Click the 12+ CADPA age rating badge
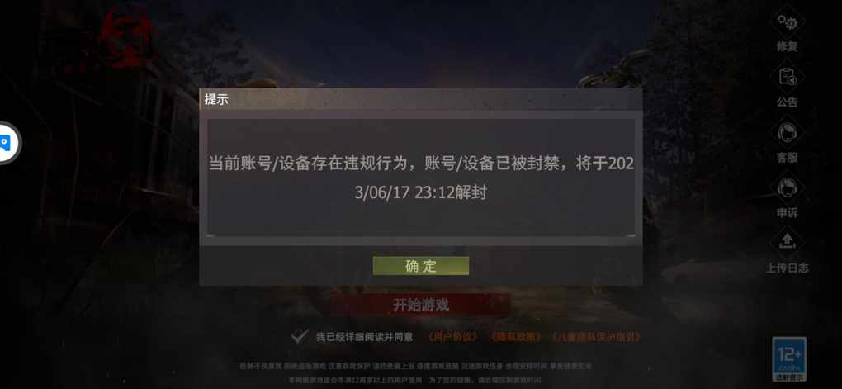842x389 pixels. tap(789, 359)
